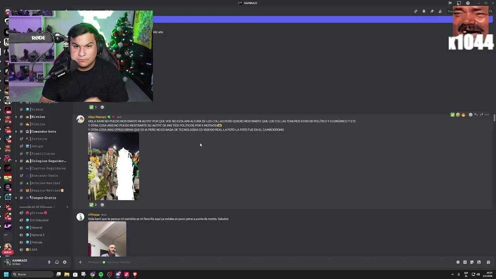Open the Threads icon in channel header
This screenshot has height=279, width=496.
(x=416, y=11)
